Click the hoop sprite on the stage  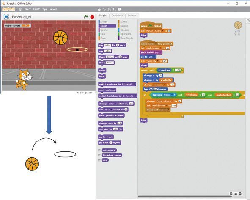[x=77, y=49]
